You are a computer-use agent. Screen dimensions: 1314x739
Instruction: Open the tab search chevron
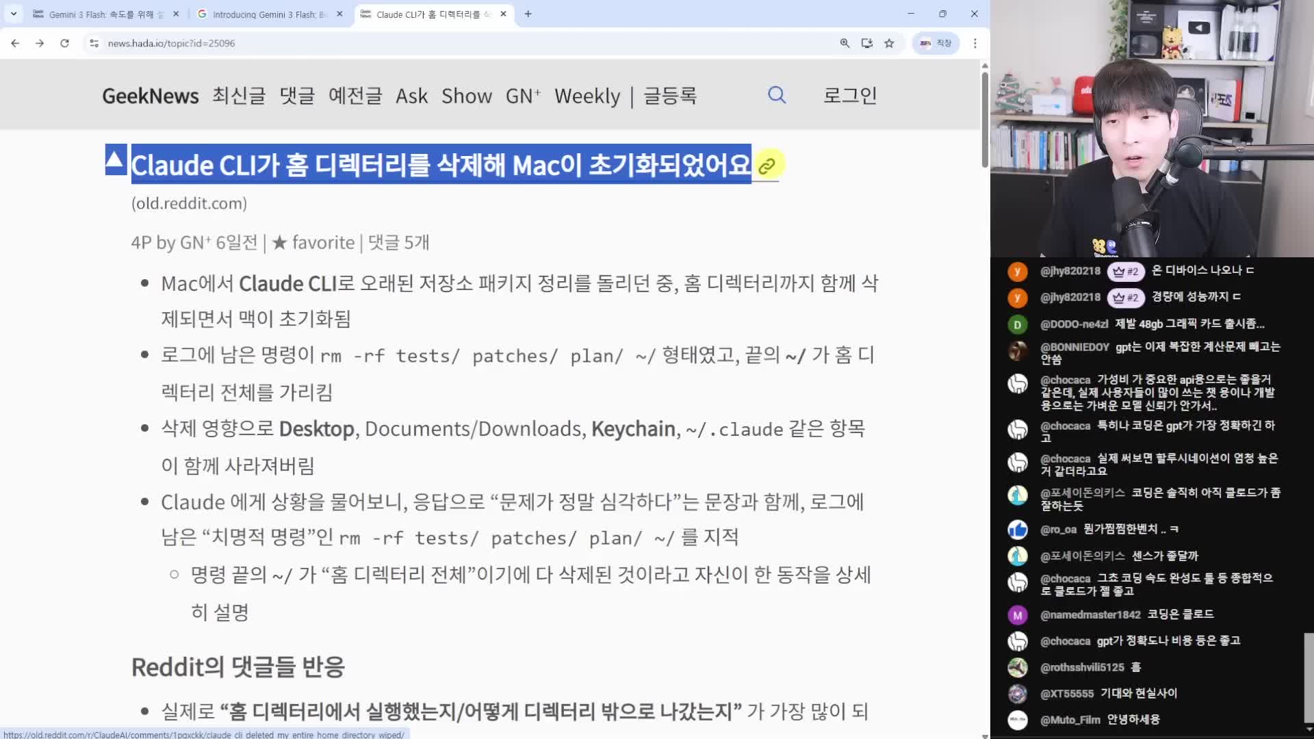point(13,14)
